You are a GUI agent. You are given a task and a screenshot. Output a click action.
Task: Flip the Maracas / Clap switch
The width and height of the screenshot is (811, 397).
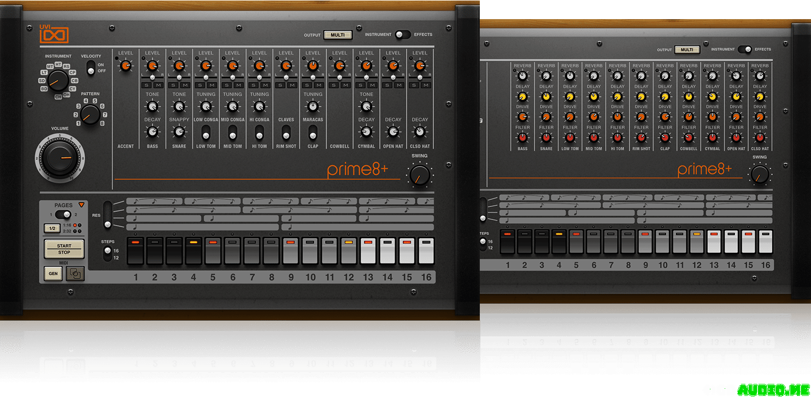click(x=313, y=133)
